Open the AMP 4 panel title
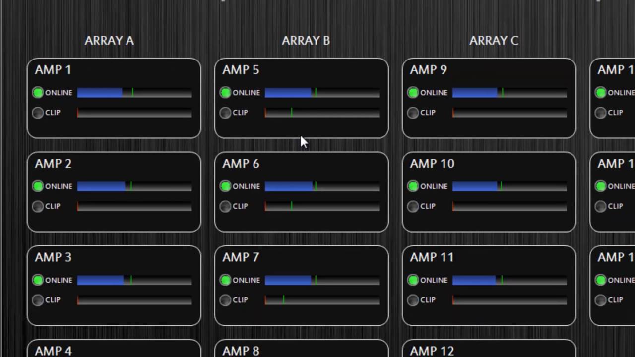The image size is (635, 357). (x=53, y=351)
